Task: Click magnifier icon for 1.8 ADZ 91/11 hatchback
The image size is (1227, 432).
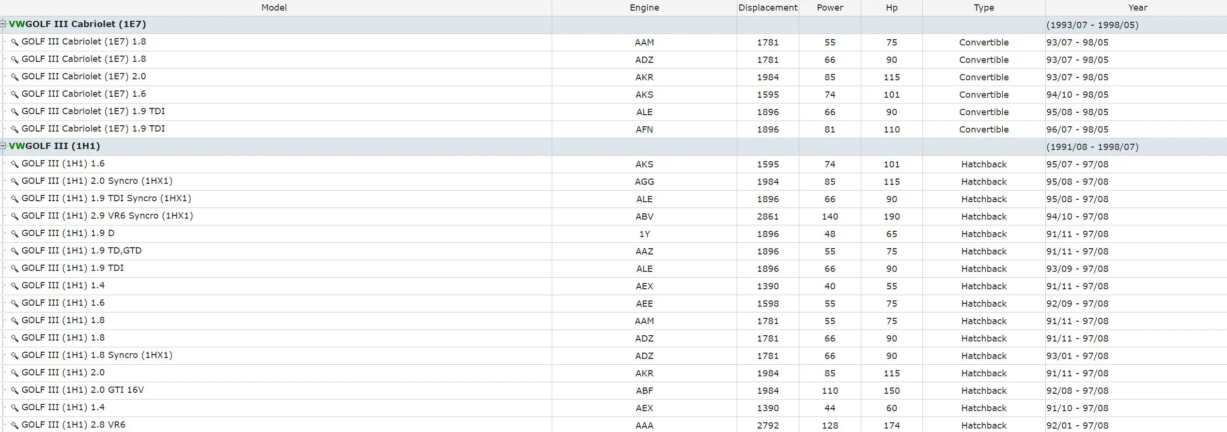Action: click(x=15, y=338)
